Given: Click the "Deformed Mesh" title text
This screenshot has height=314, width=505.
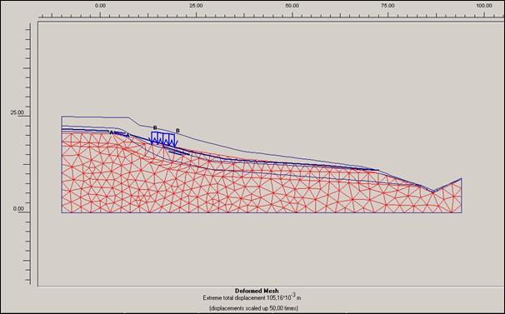Looking at the screenshot, I should (x=257, y=291).
